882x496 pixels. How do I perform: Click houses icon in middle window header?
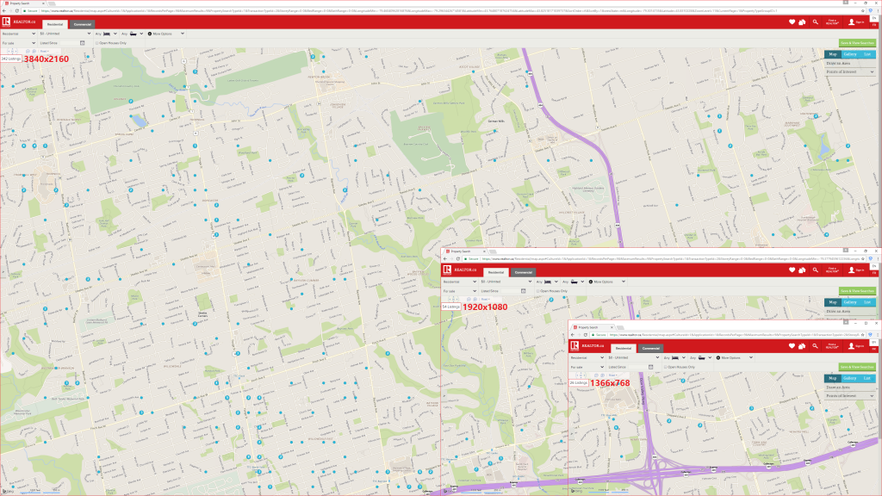point(802,270)
